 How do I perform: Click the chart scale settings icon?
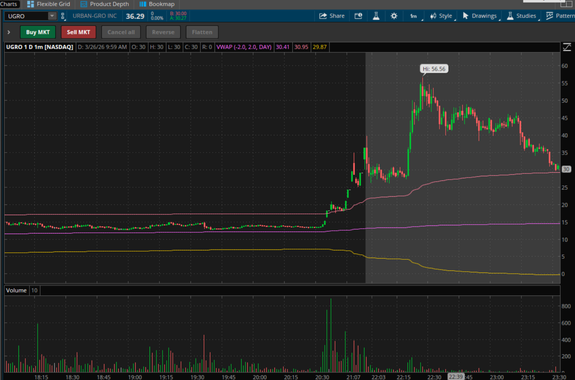point(567,47)
